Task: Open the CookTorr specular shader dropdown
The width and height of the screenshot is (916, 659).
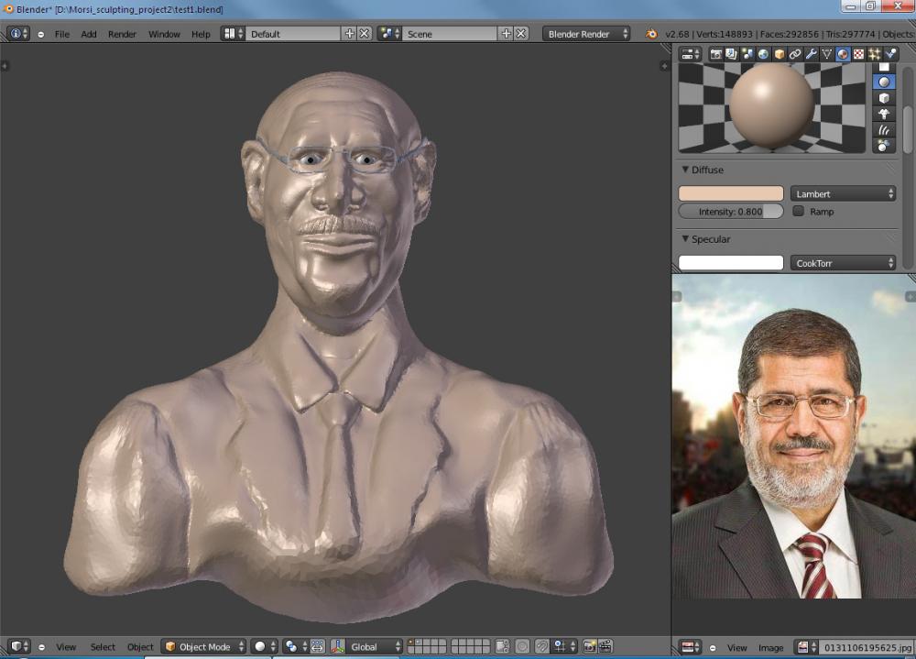Action: pyautogui.click(x=843, y=263)
